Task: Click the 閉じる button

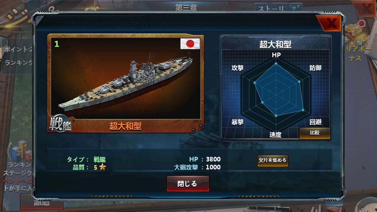Action: click(188, 184)
